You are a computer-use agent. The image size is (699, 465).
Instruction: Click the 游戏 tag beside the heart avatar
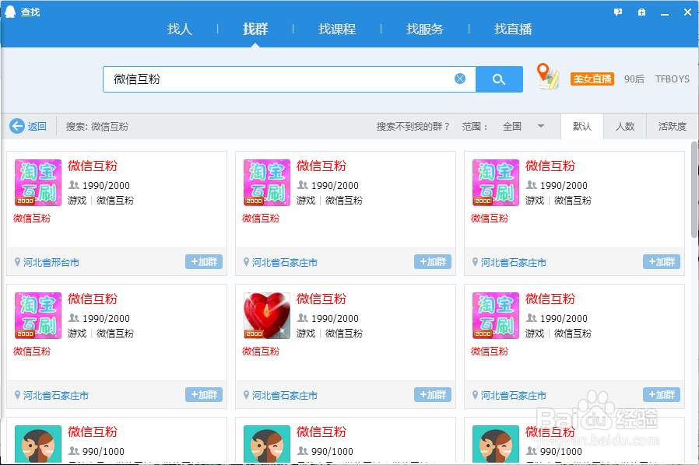click(306, 333)
